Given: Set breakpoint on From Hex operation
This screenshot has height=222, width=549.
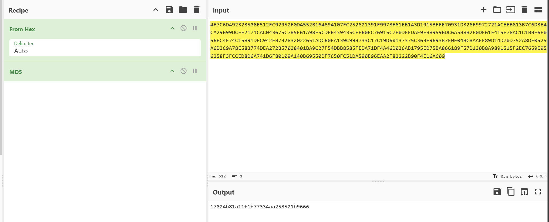Looking at the screenshot, I should click(x=195, y=28).
